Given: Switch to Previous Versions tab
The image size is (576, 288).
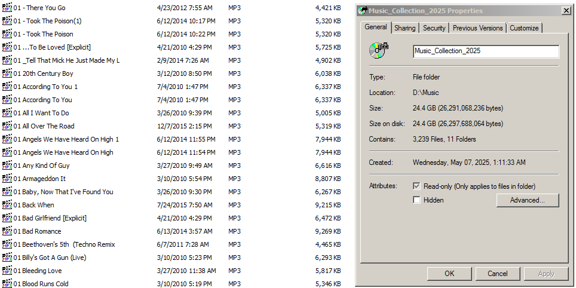Looking at the screenshot, I should tap(477, 28).
